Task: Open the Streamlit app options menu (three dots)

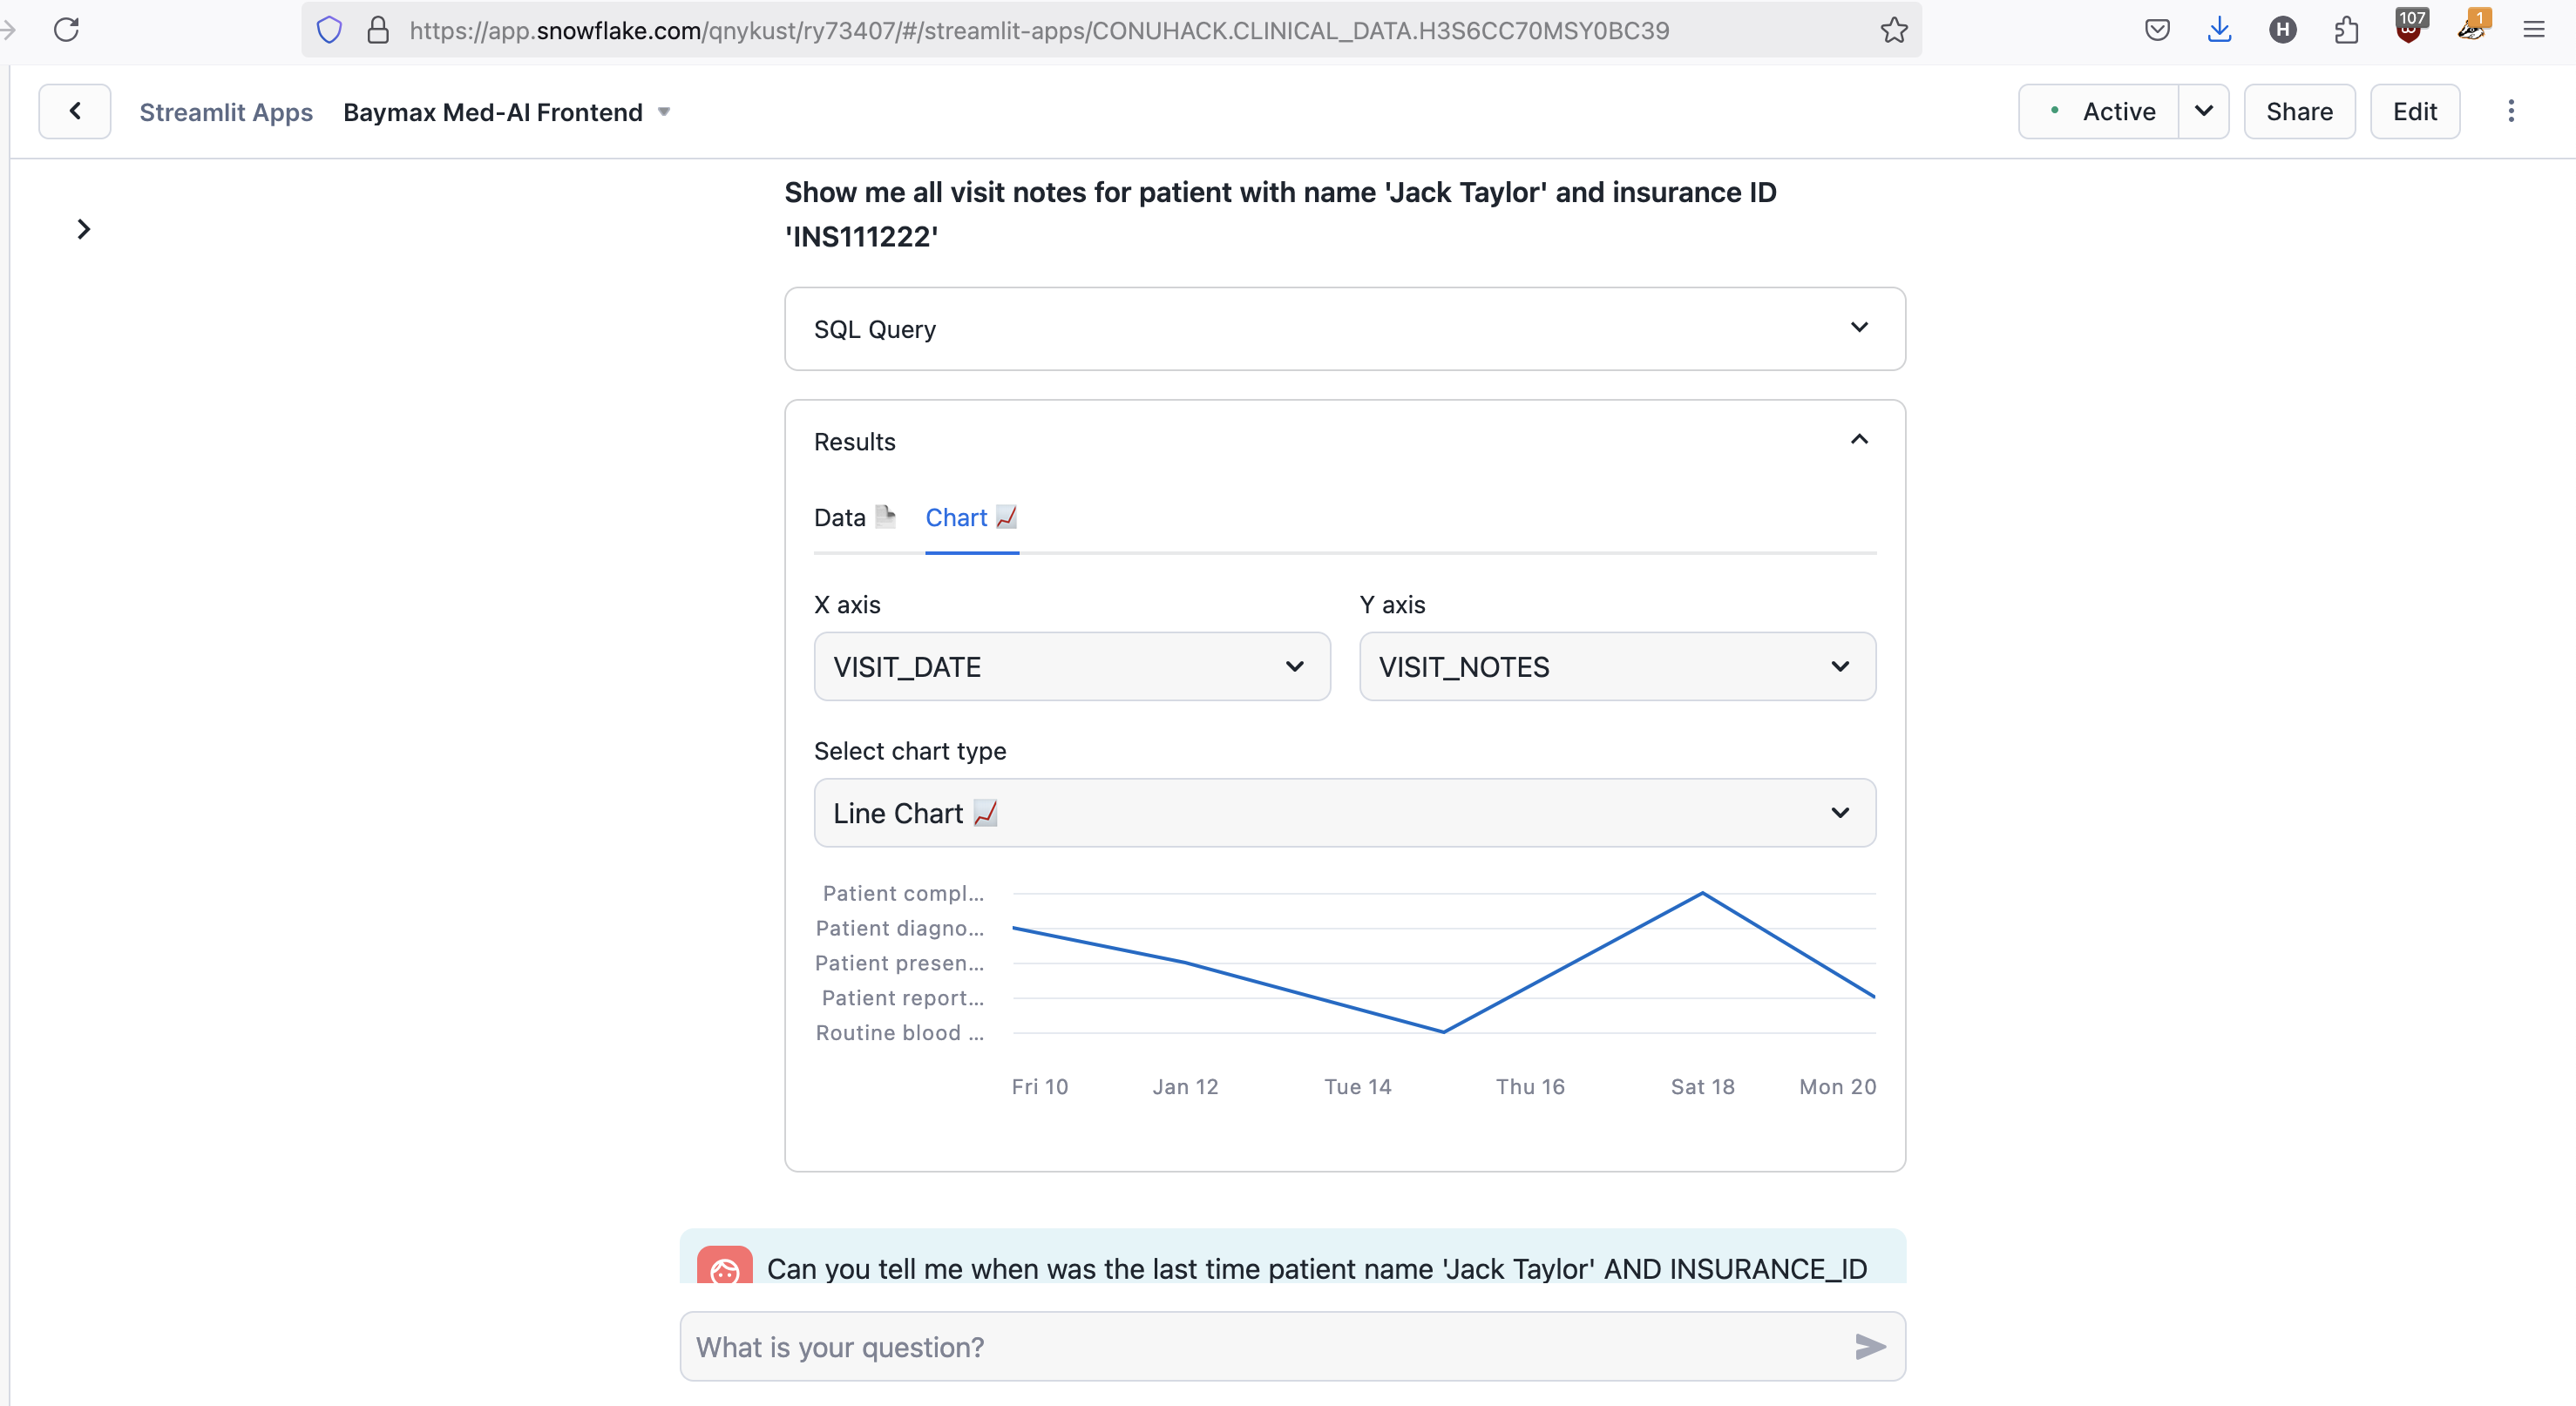Action: pos(2512,111)
